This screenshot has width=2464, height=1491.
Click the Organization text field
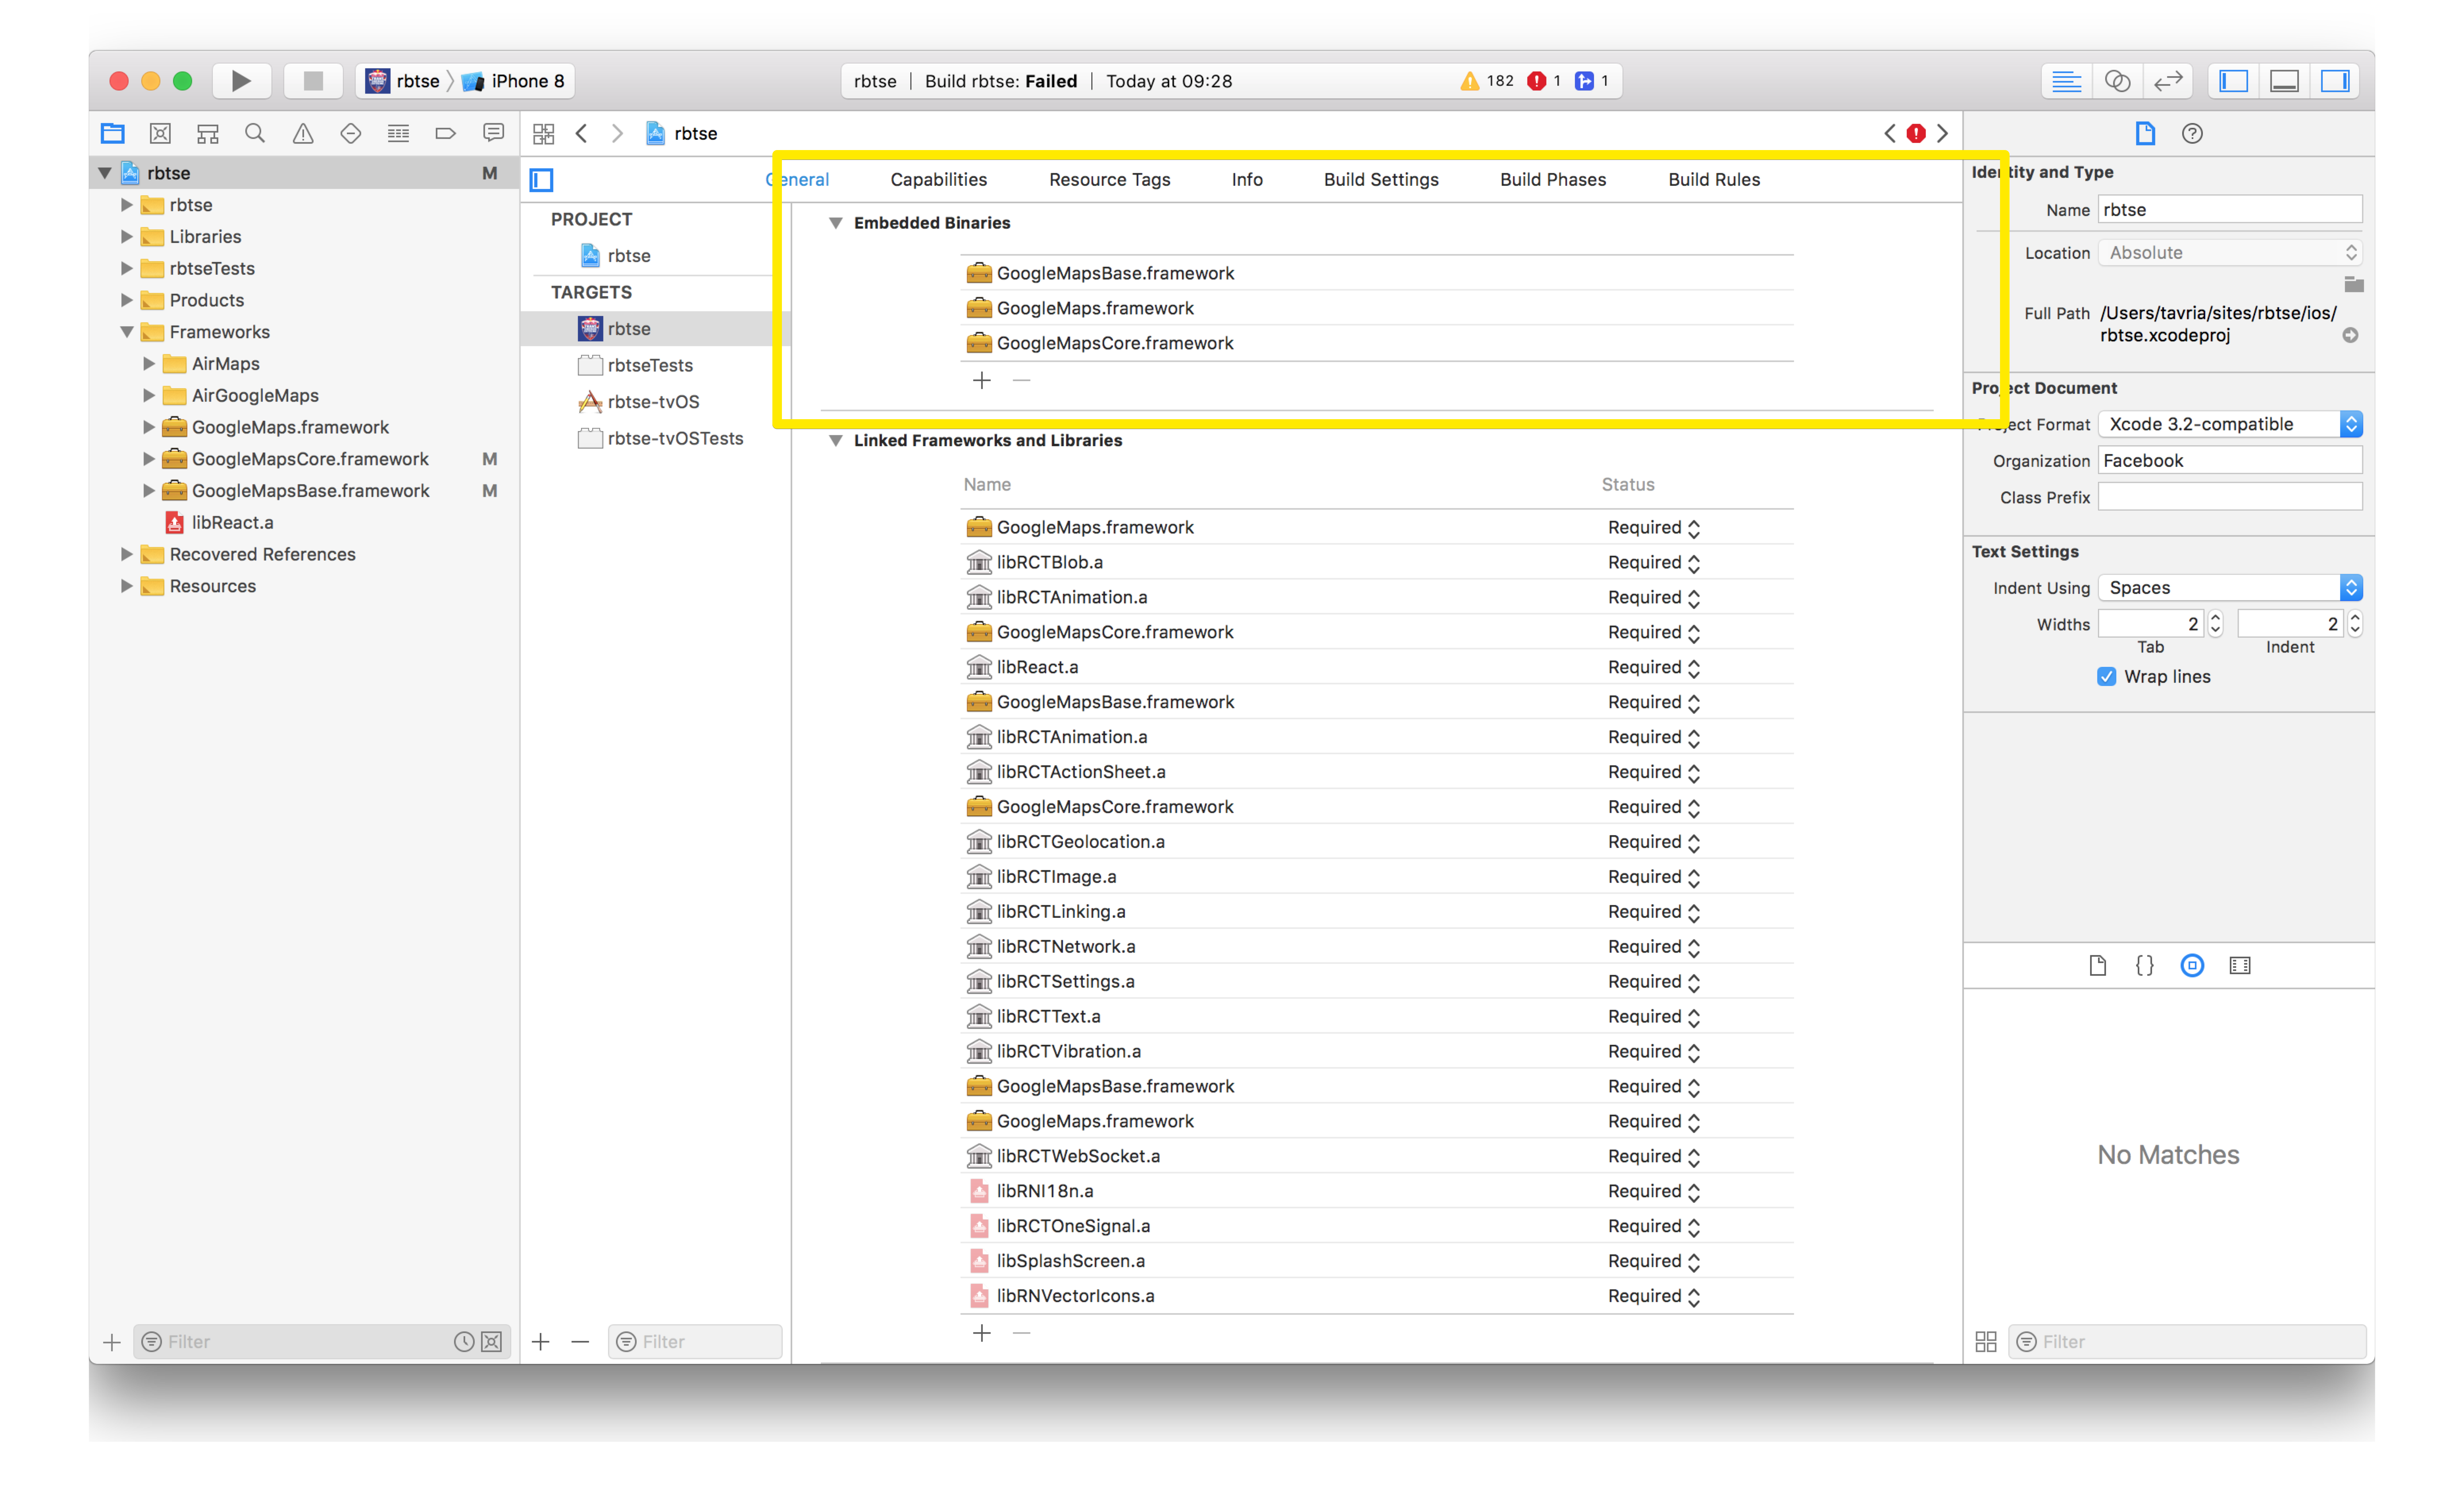[x=2229, y=461]
